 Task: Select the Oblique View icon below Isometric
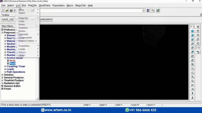tap(193, 35)
